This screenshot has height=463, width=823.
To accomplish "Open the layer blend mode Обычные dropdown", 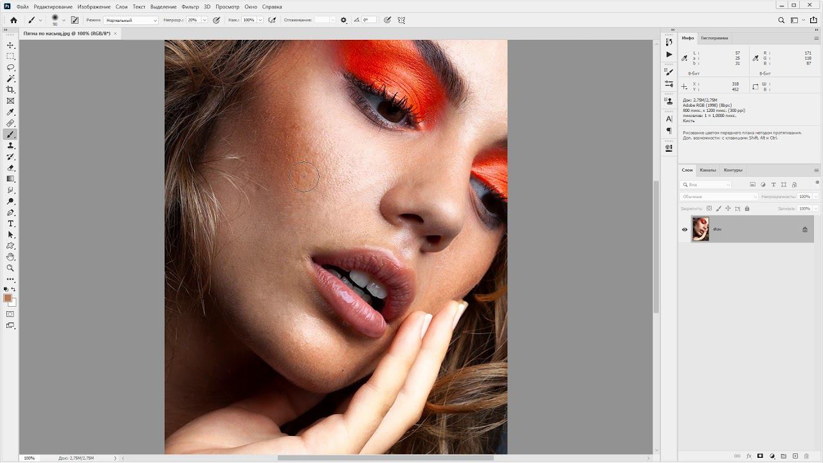I will (x=719, y=196).
